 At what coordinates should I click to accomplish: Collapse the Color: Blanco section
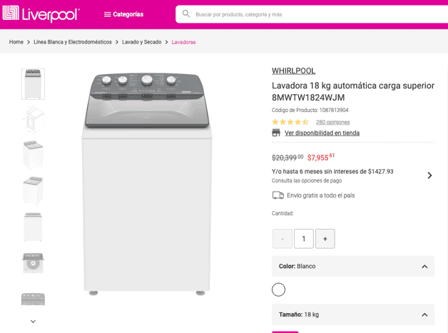(424, 267)
